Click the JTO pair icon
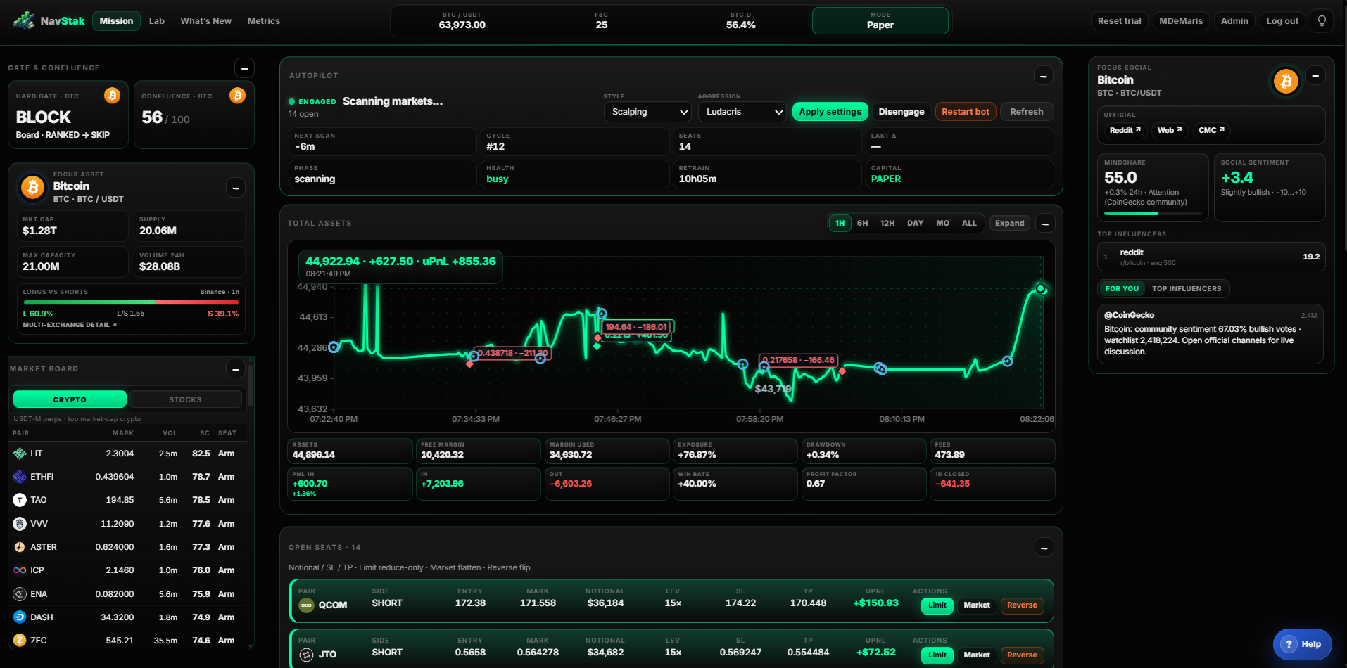The height and width of the screenshot is (668, 1347). [x=306, y=655]
